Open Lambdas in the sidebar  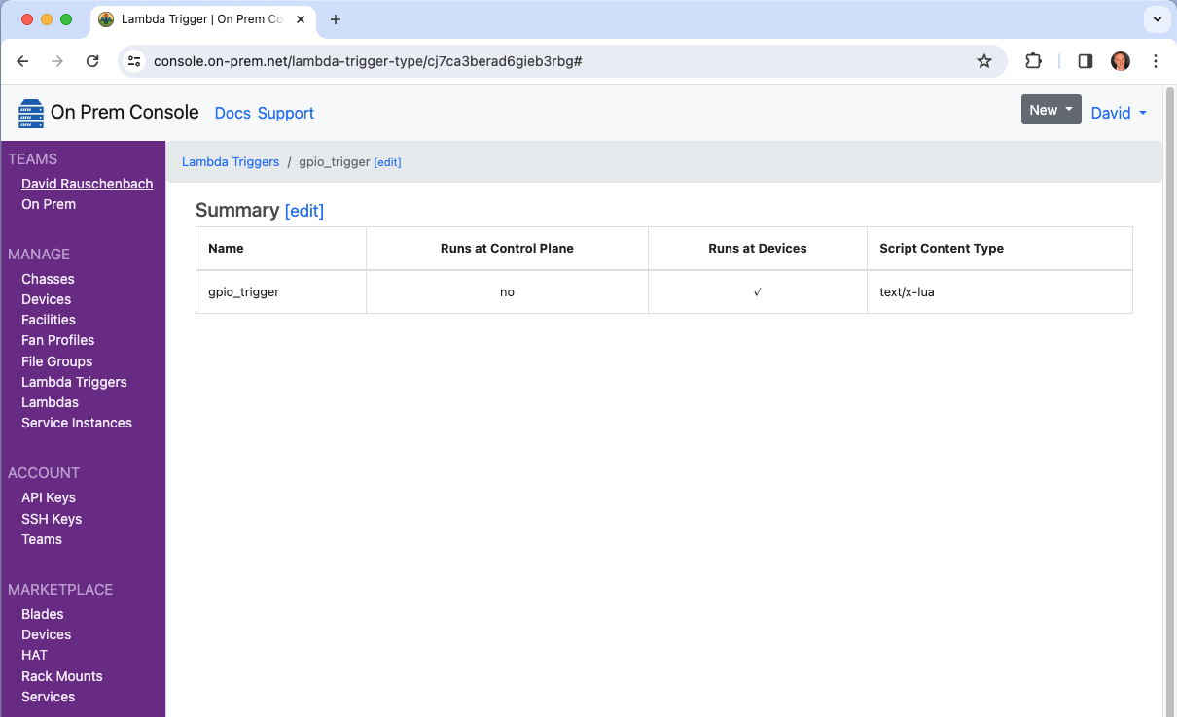pos(50,402)
